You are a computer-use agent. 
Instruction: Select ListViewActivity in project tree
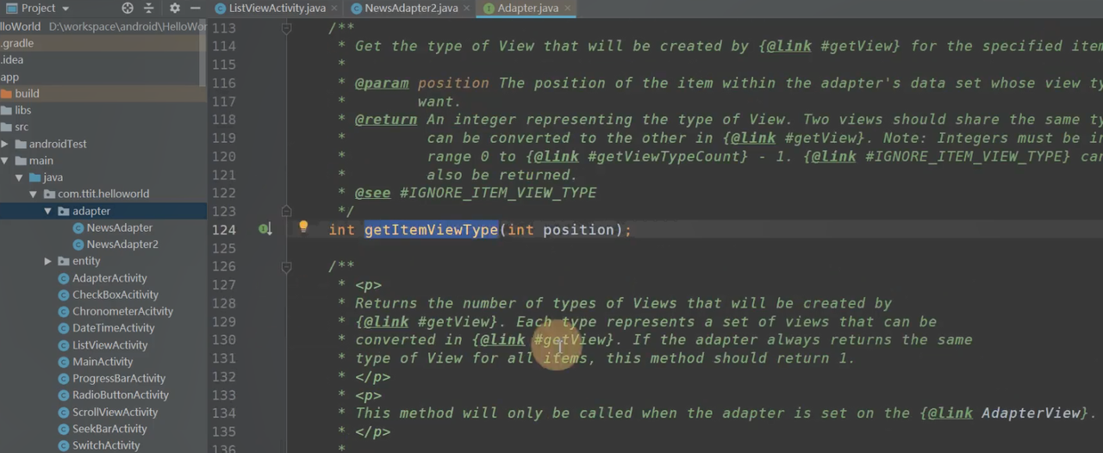(x=110, y=345)
